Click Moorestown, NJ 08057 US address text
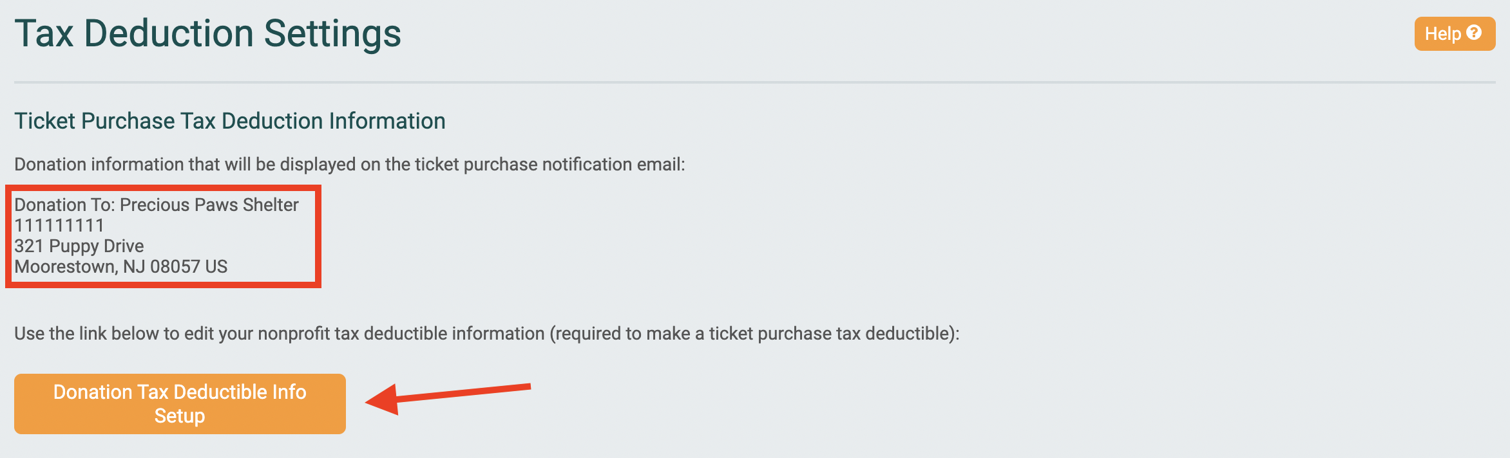Viewport: 1510px width, 458px height. (x=121, y=266)
